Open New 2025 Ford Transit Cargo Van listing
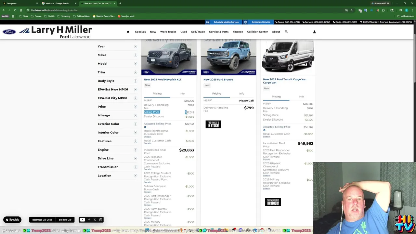Viewport: 416px width, 234px height. click(x=285, y=81)
